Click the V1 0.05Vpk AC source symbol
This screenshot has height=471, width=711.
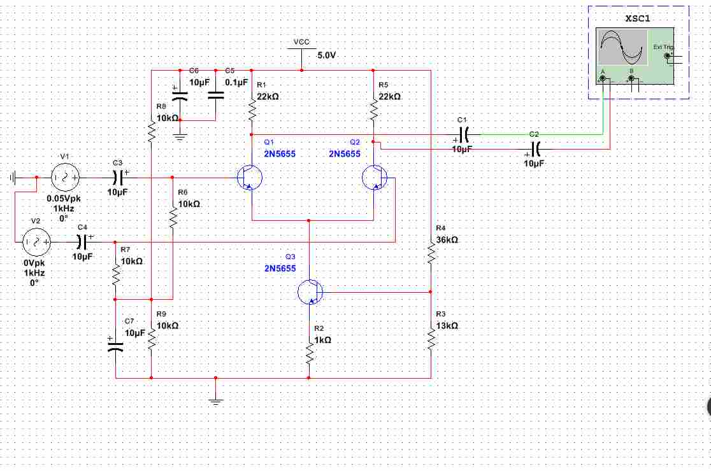point(65,178)
